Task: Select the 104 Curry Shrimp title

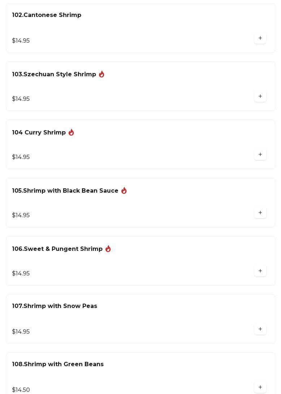Action: [39, 133]
